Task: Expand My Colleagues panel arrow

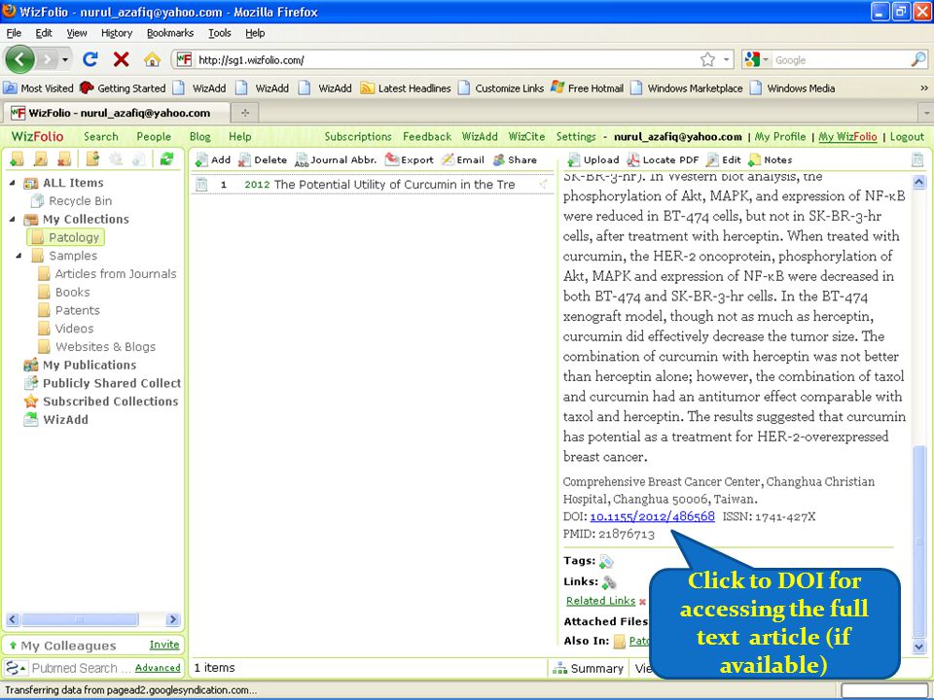Action: (13, 646)
